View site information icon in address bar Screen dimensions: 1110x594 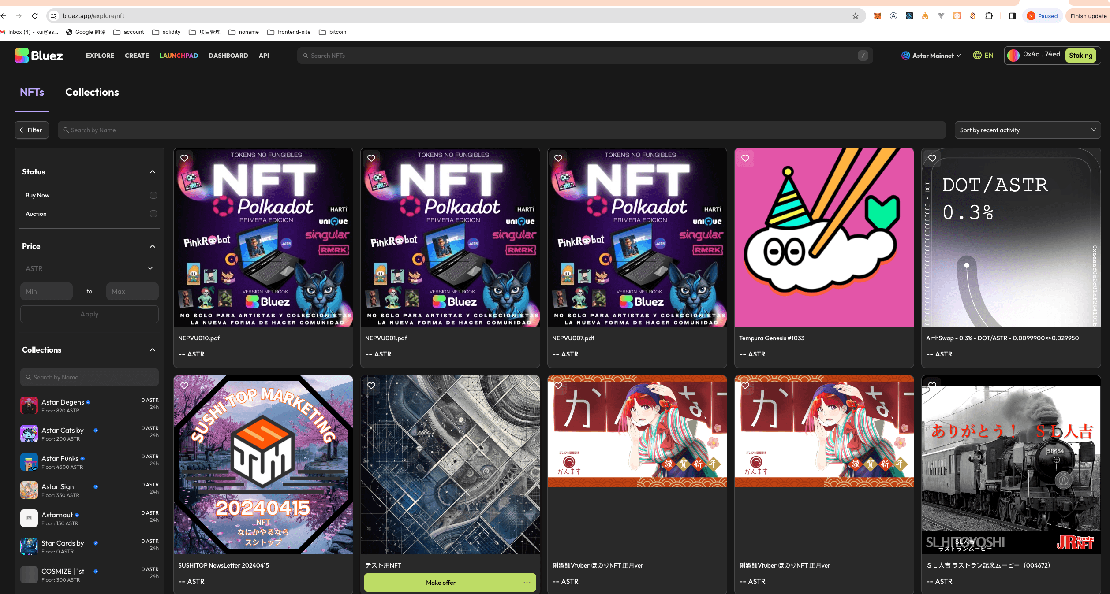(54, 16)
